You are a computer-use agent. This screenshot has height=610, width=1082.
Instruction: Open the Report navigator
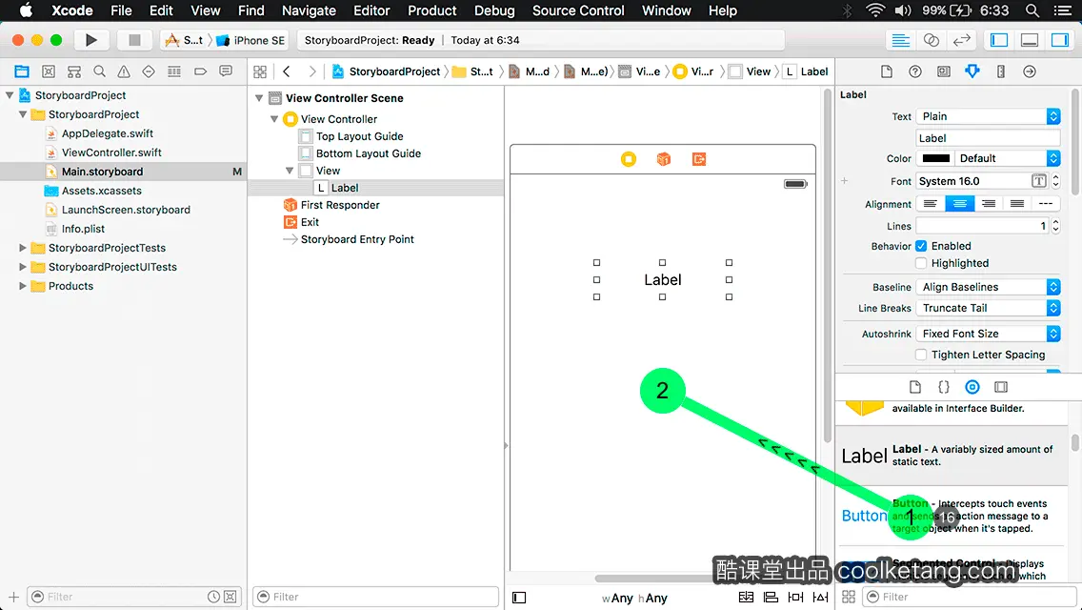(x=226, y=71)
